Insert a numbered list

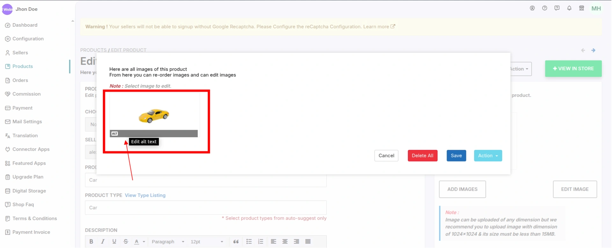point(260,242)
